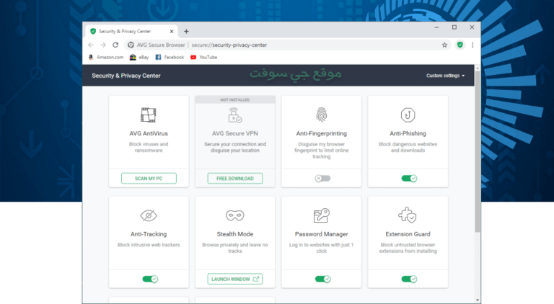Click the NOT INSTALLED label on VPN card
This screenshot has height=304, width=554.
[235, 100]
